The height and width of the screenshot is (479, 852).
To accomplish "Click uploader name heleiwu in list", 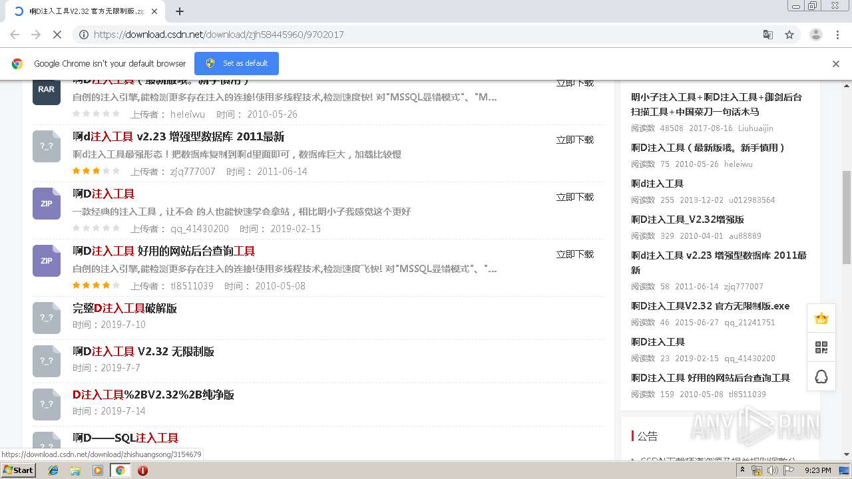I will [x=188, y=114].
